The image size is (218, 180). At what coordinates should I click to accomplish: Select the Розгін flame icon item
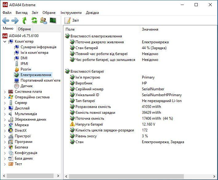(x=26, y=69)
